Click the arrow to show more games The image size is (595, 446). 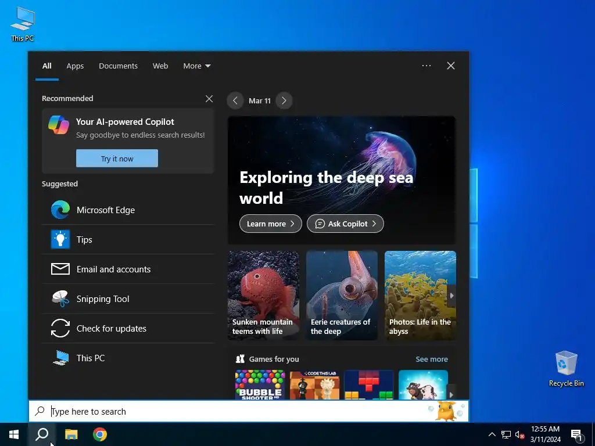[x=451, y=394]
